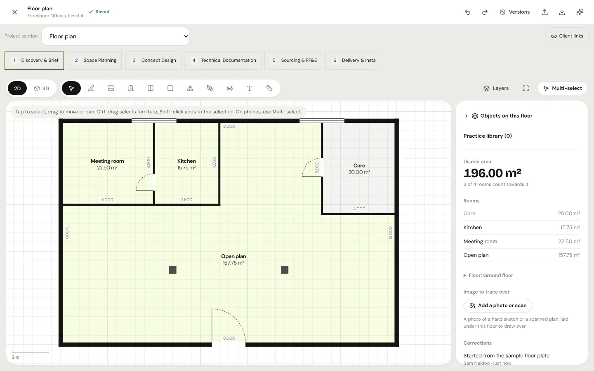The height and width of the screenshot is (371, 594).
Task: Click the Practice library (0) heading
Action: point(488,136)
